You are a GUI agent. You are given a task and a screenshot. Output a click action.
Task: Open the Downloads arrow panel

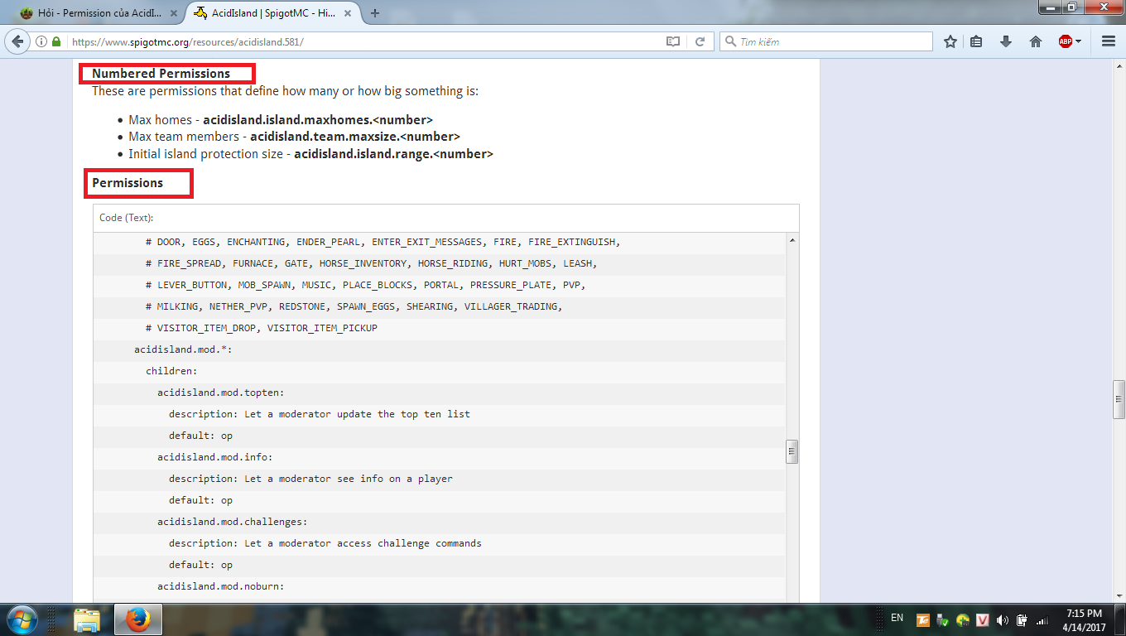[1006, 41]
